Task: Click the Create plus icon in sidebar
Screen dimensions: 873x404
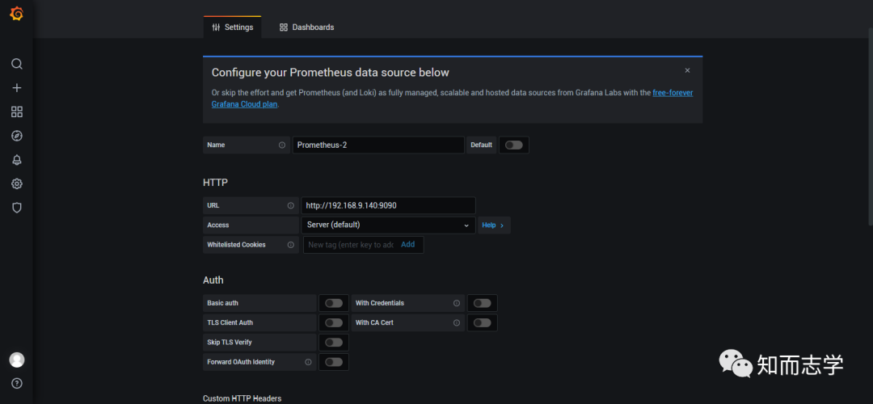Action: pos(16,88)
